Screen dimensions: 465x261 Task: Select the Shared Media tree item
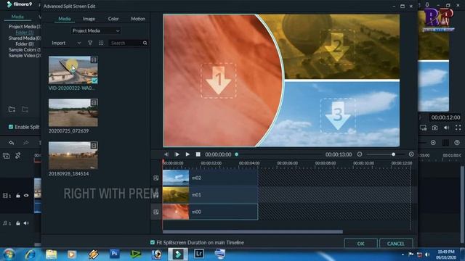tap(25, 38)
